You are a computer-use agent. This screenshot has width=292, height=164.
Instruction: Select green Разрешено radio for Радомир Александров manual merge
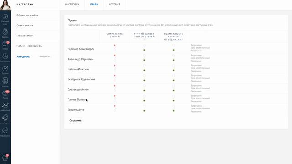(x=173, y=50)
